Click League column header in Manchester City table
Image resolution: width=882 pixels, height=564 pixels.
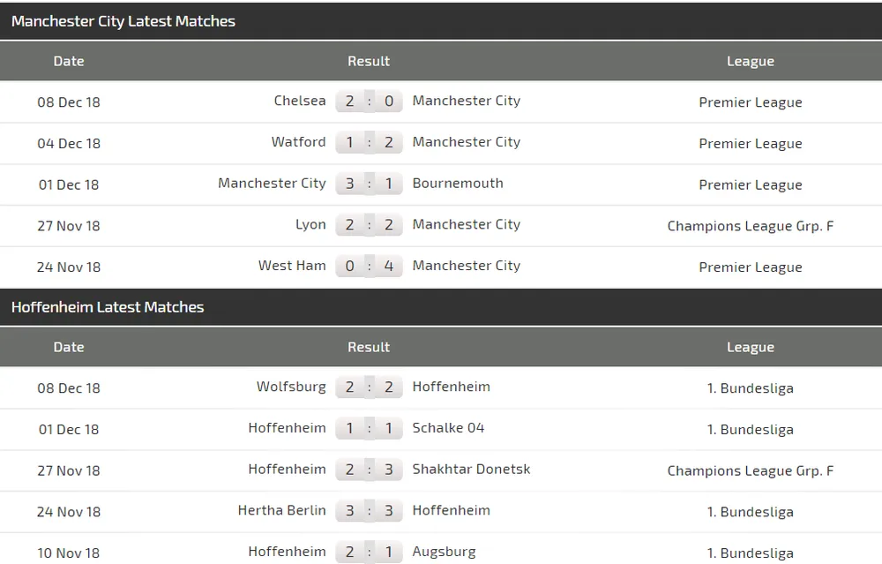751,62
